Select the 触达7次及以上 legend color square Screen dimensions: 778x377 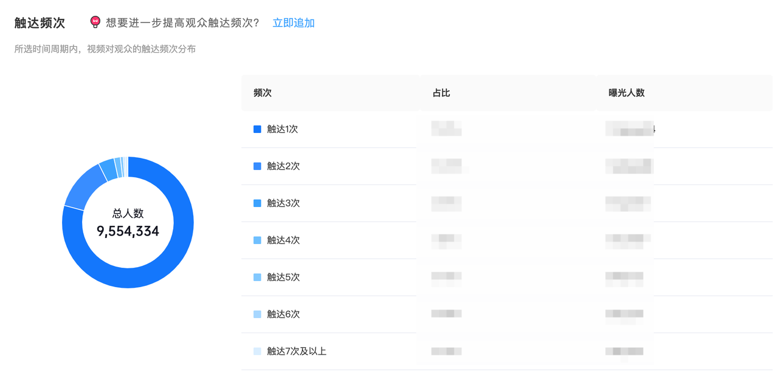(x=257, y=352)
